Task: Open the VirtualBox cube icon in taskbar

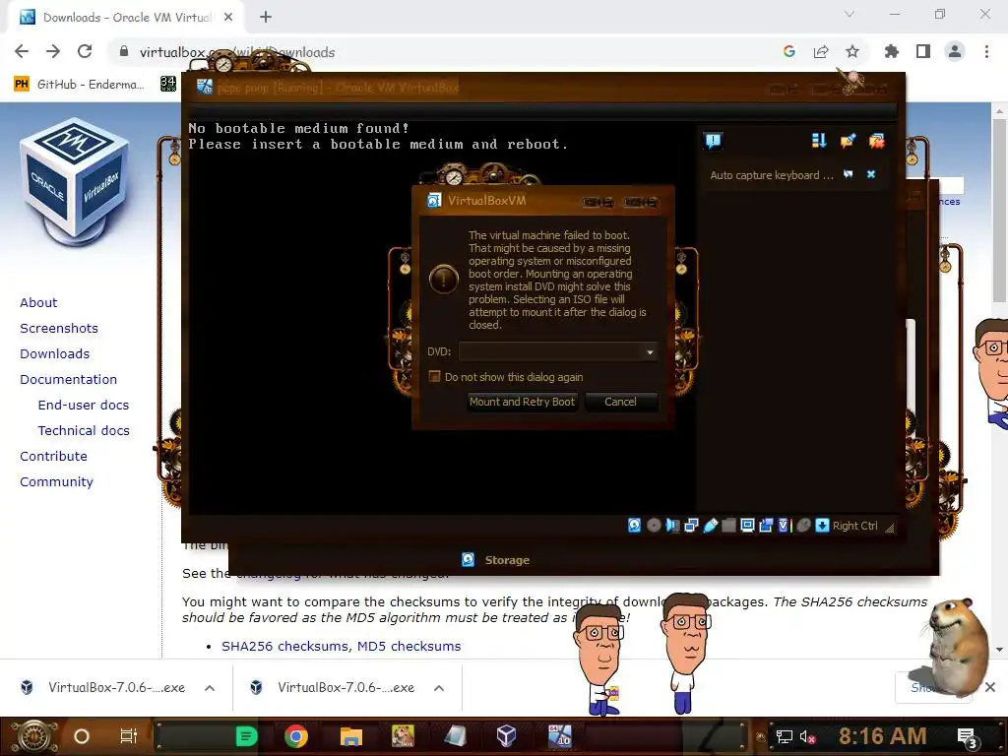Action: 507,735
